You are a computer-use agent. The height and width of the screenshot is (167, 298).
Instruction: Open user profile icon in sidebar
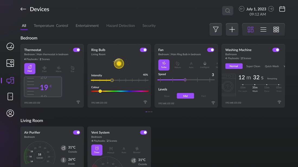point(10,113)
